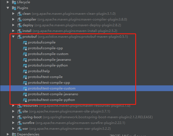Click the site plugin icon
The width and height of the screenshot is (173, 136).
[x=19, y=111]
